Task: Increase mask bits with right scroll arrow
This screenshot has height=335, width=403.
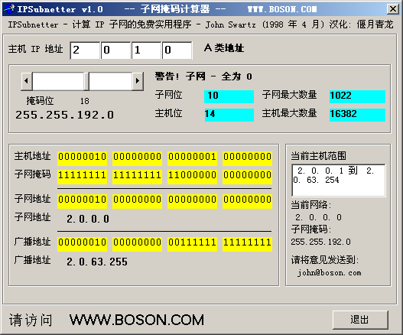Action: [138, 81]
